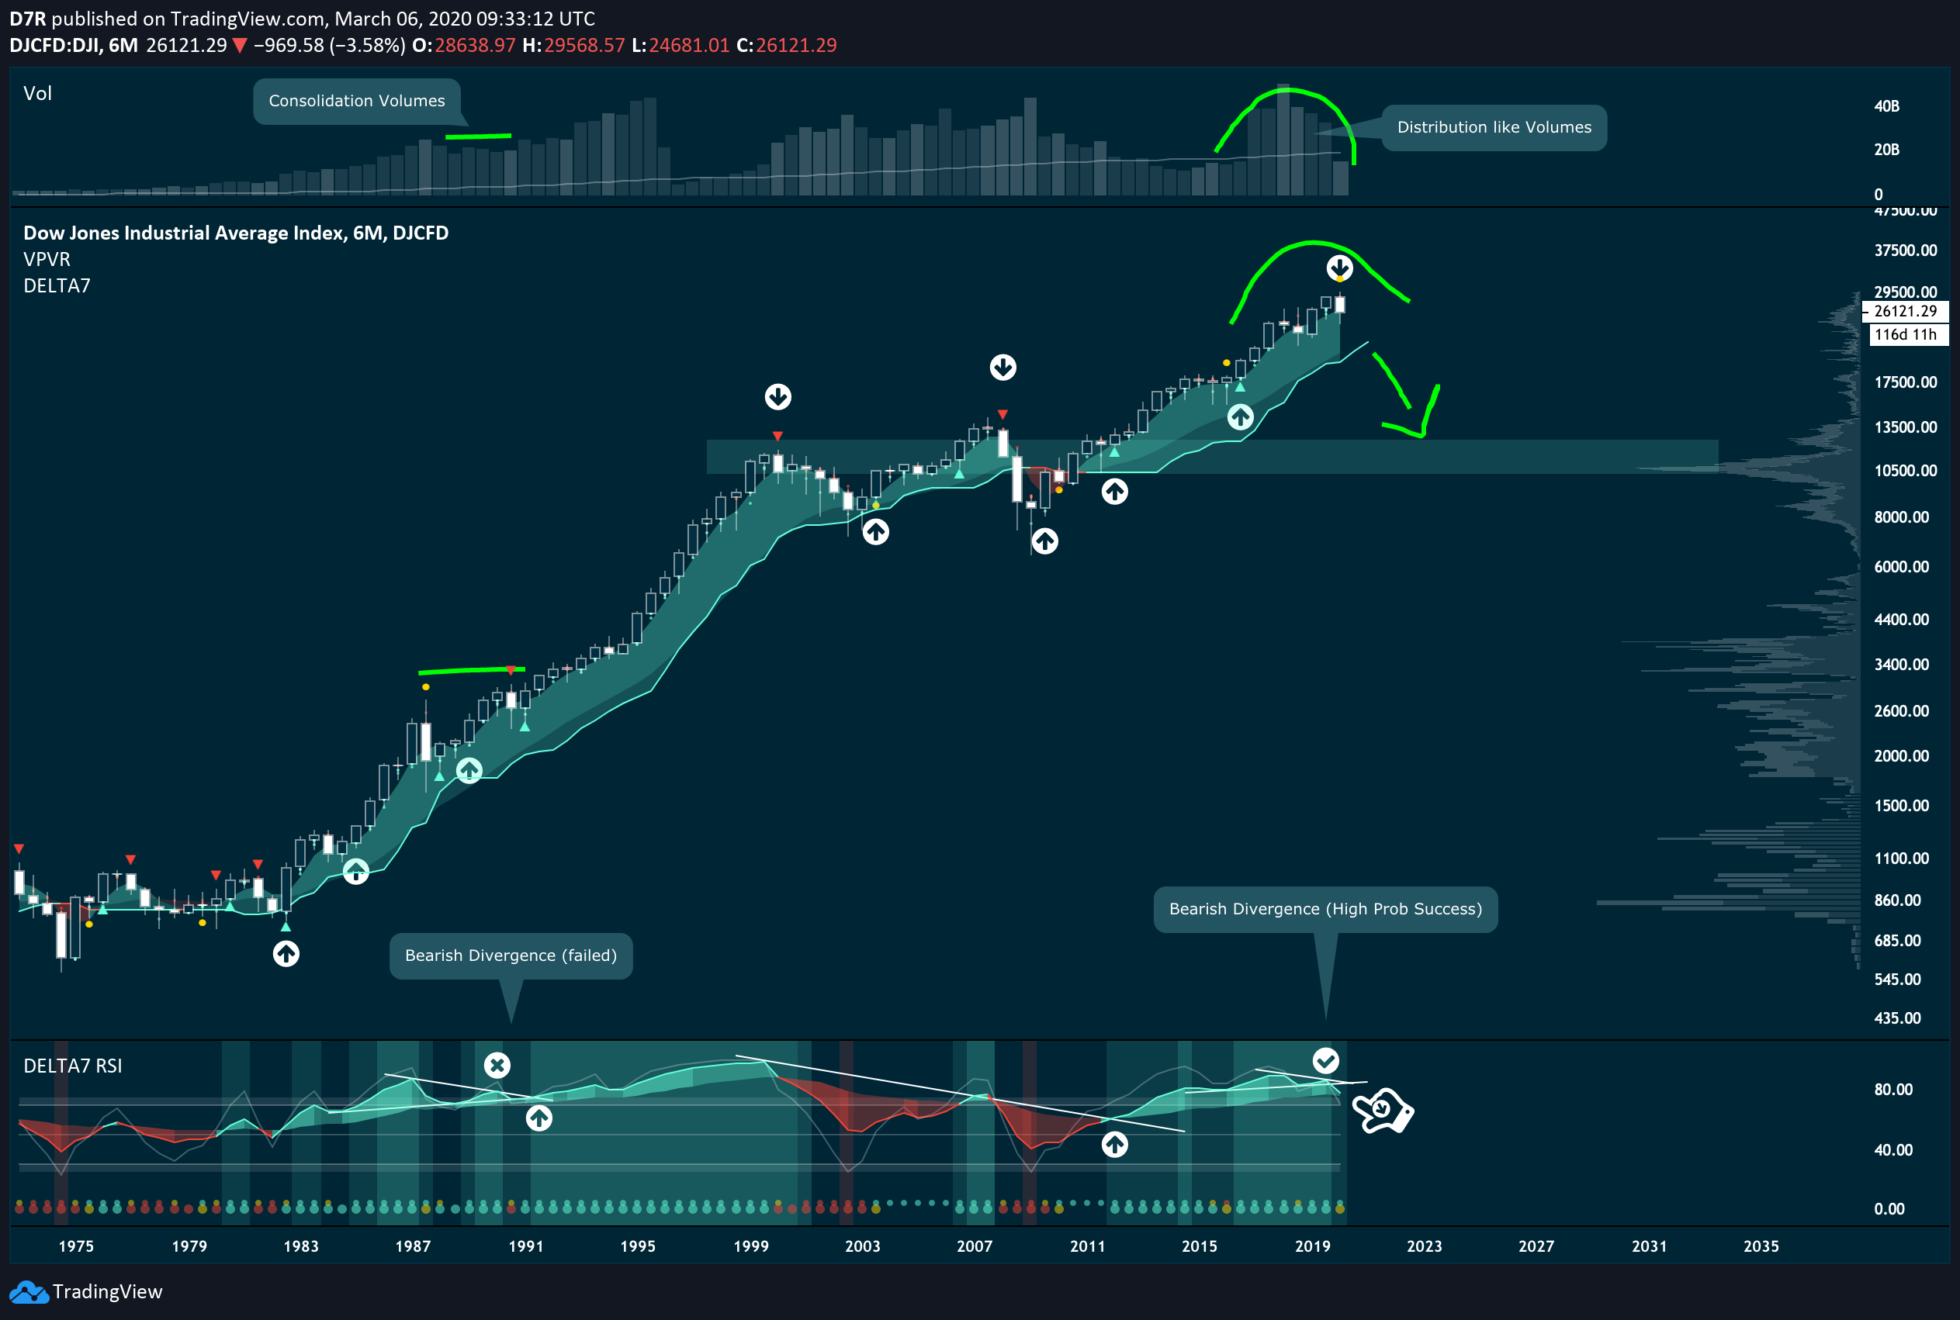This screenshot has width=1960, height=1320.
Task: Click the red triangle marker above the 1999 candle
Action: tap(777, 436)
